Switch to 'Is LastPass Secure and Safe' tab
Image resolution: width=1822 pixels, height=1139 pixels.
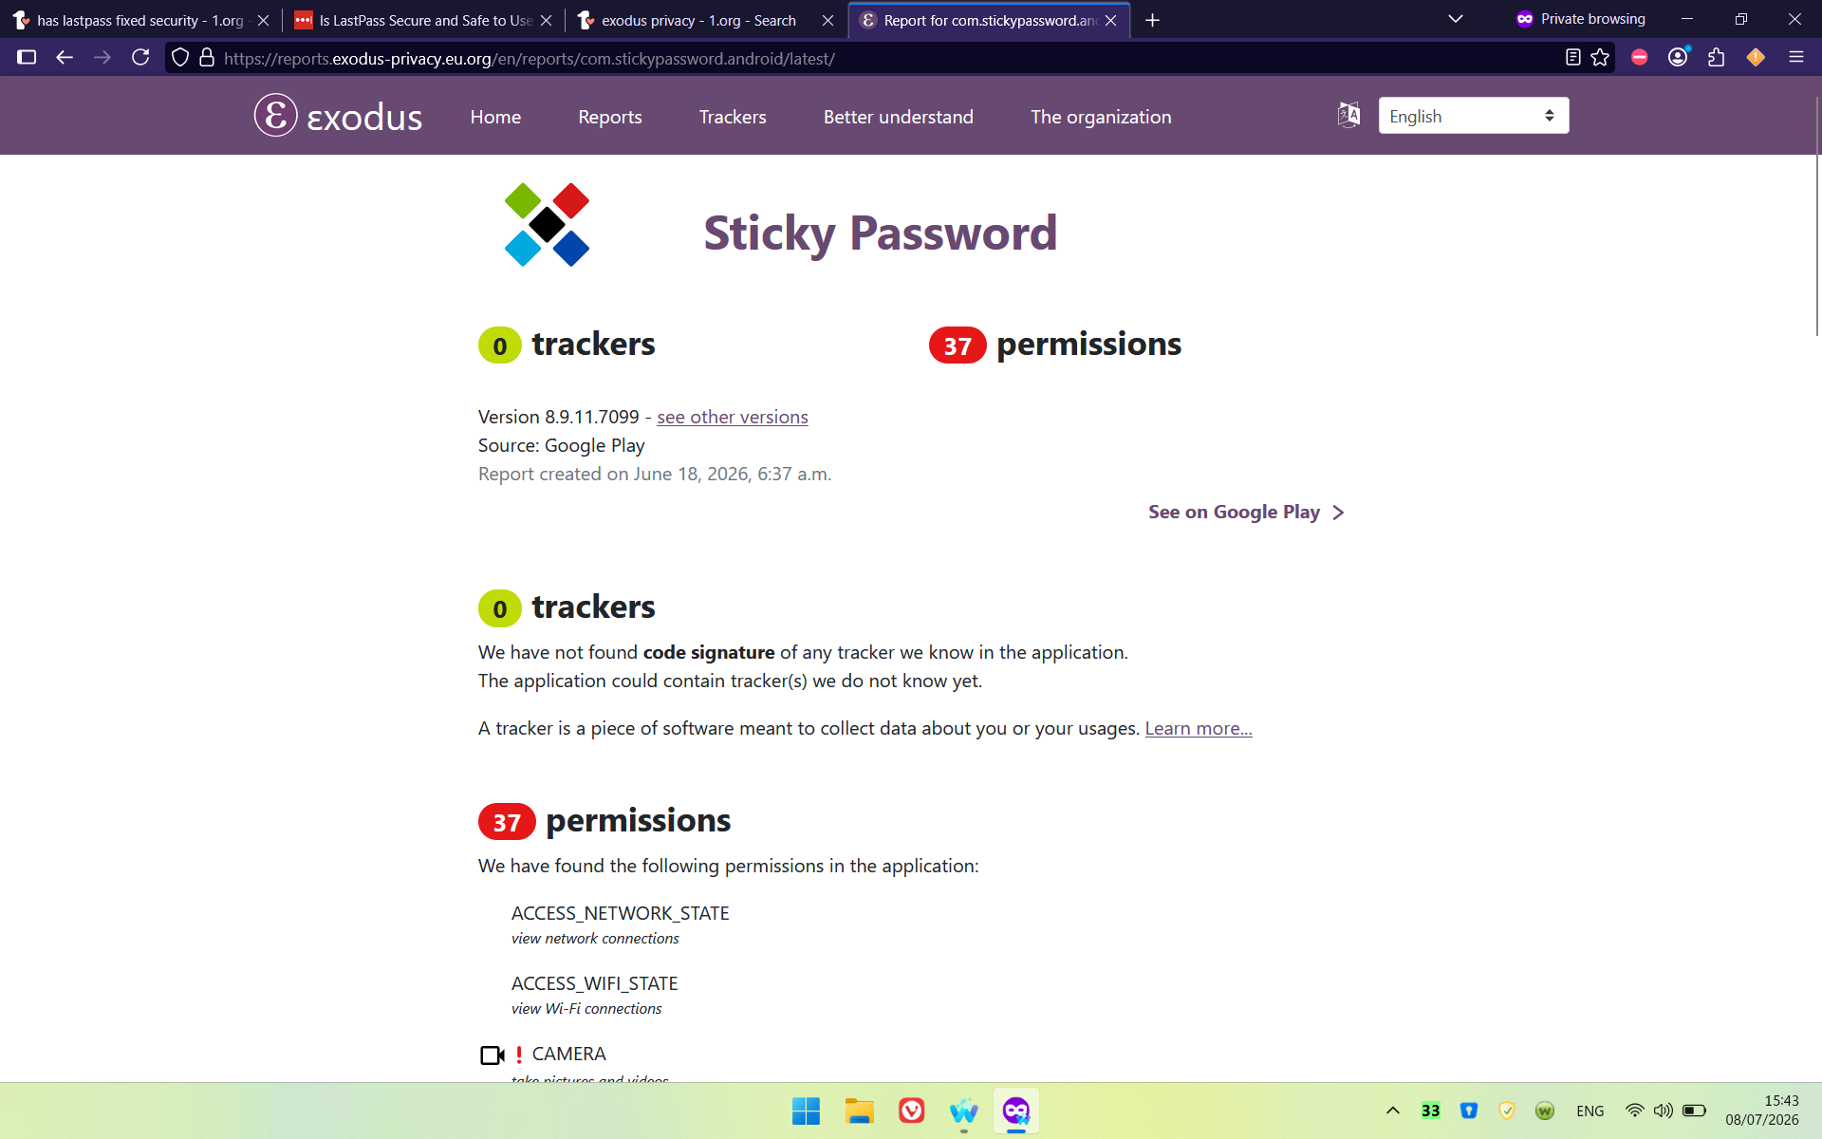pyautogui.click(x=425, y=20)
